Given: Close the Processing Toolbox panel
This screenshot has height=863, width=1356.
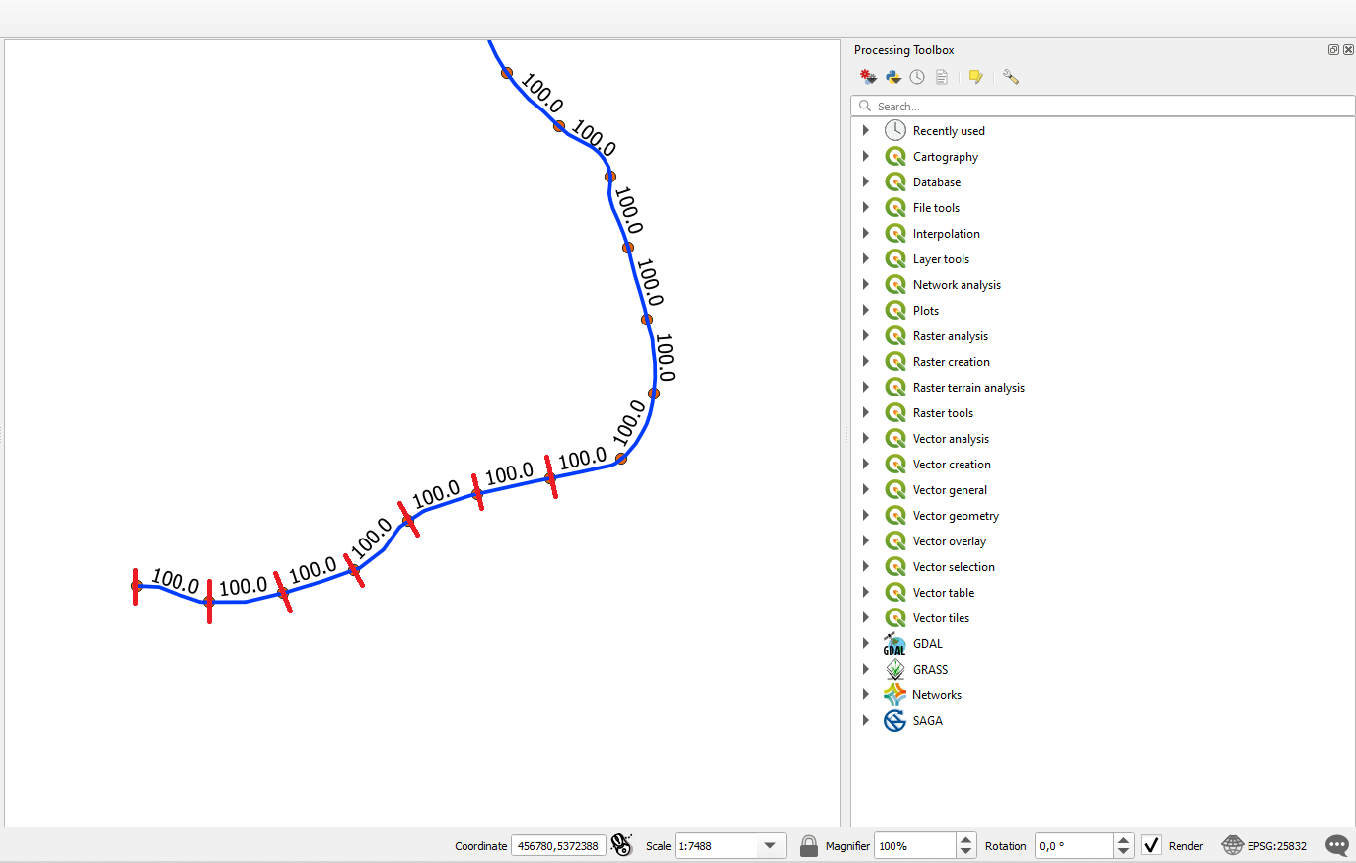Looking at the screenshot, I should click(1348, 50).
